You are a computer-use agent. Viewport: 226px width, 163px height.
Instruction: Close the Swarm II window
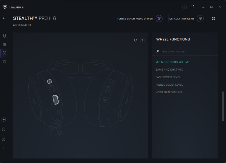coord(220,7)
